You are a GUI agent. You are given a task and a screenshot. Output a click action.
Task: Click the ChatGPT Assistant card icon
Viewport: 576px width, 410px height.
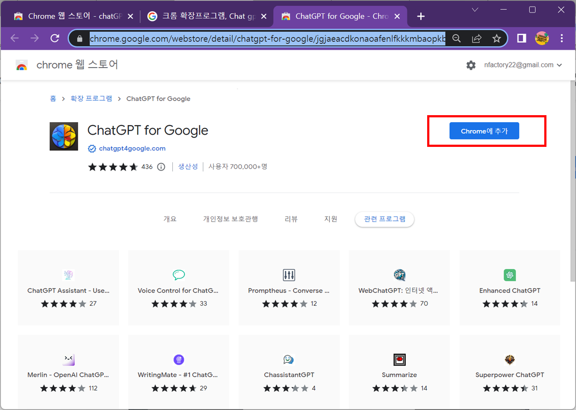(x=68, y=275)
